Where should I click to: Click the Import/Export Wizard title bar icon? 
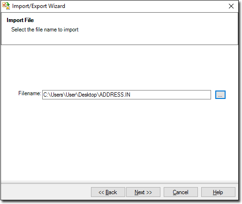click(x=6, y=6)
